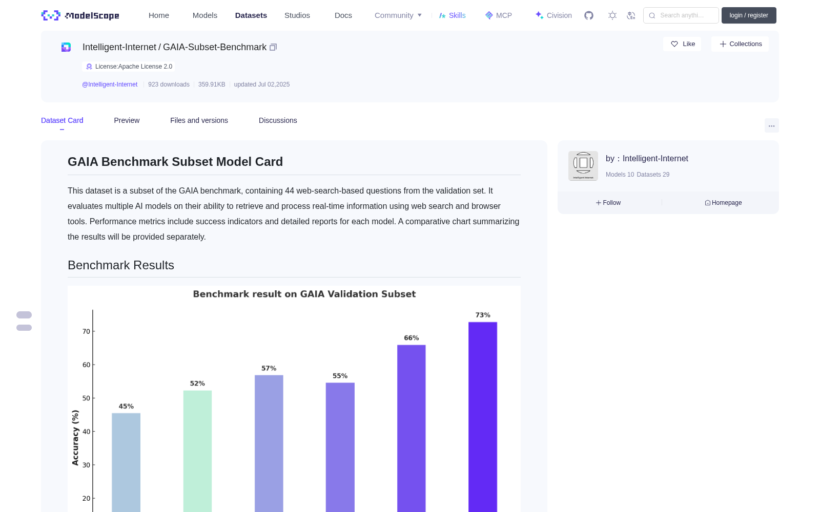Viewport: 820px width, 512px height.
Task: Visit the organization Homepage link
Action: click(x=723, y=203)
